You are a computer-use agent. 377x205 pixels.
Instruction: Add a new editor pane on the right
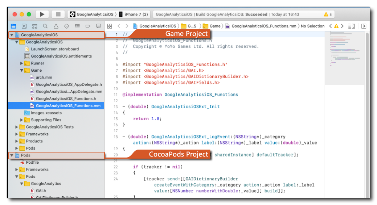[x=364, y=26]
